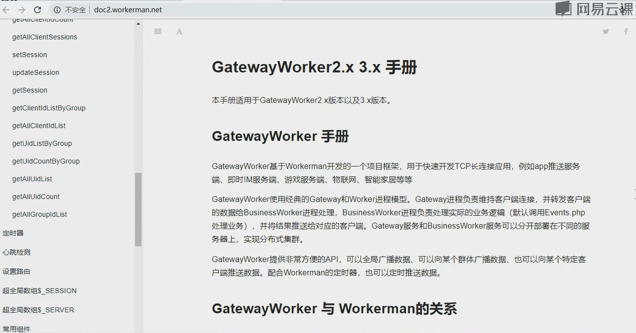Click the browser forward arrow

coord(21,10)
